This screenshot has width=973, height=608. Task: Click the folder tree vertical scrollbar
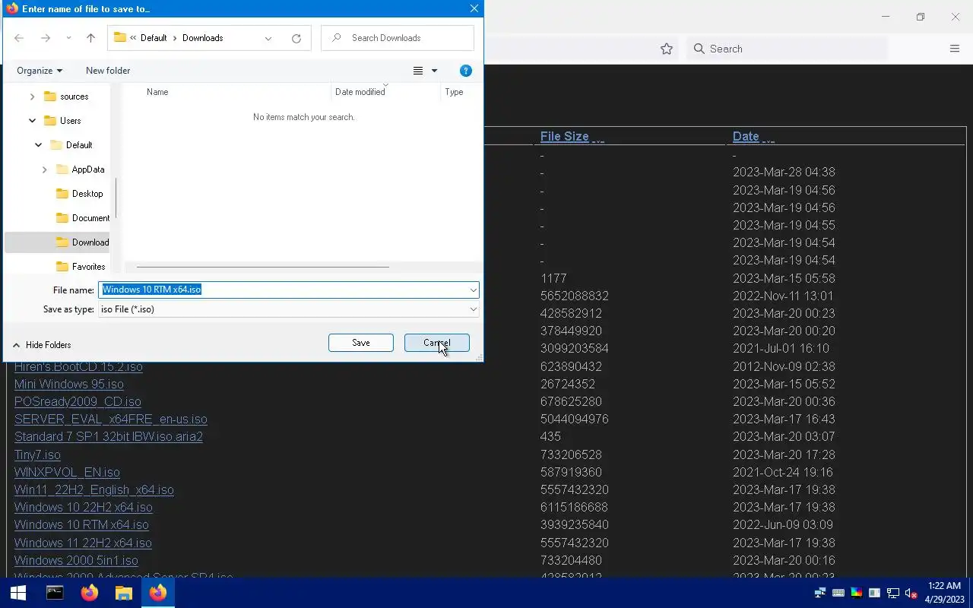(116, 198)
